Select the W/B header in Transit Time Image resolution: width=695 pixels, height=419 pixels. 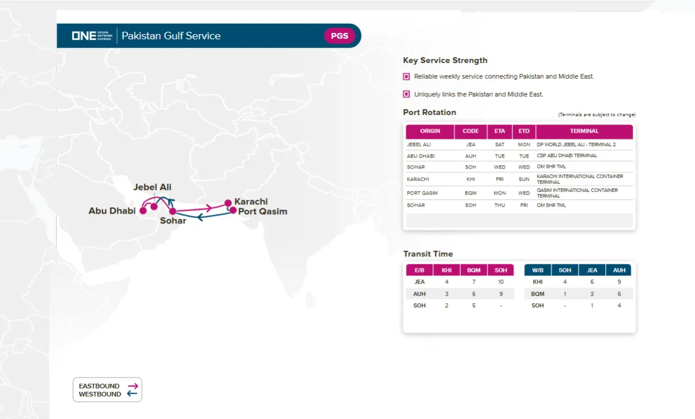tap(537, 270)
